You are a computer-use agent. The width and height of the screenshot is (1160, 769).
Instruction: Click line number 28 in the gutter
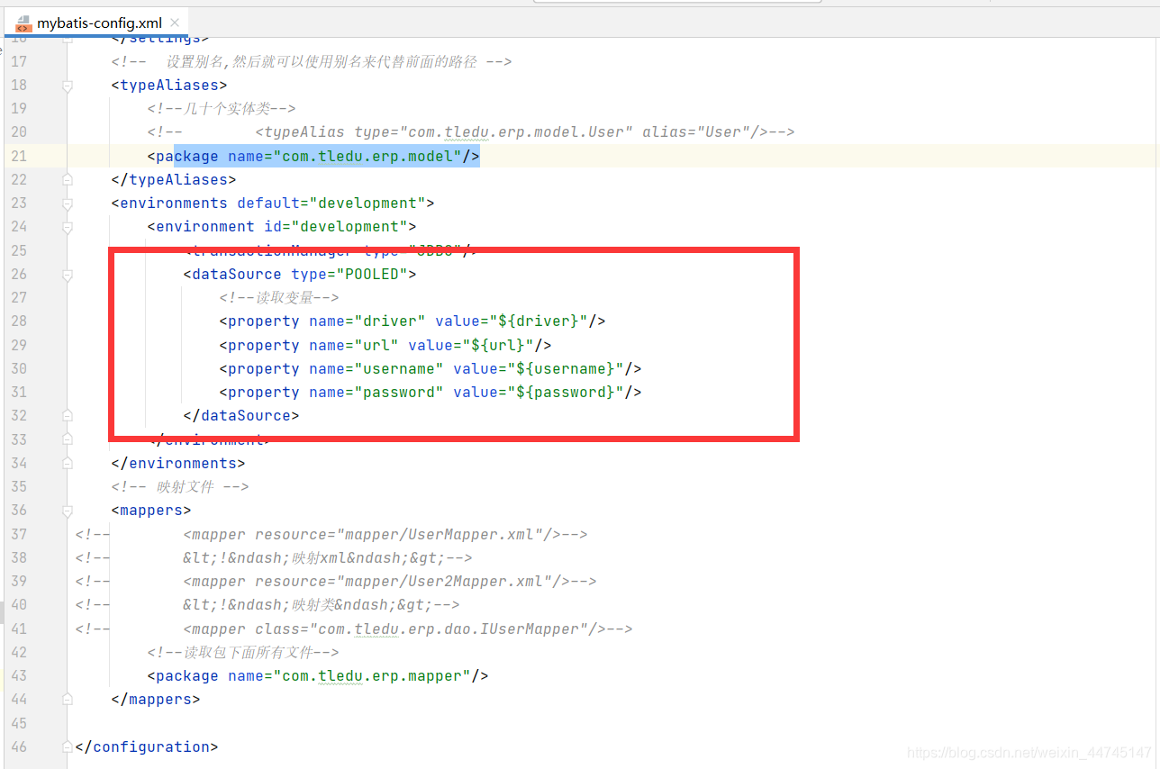click(x=19, y=321)
